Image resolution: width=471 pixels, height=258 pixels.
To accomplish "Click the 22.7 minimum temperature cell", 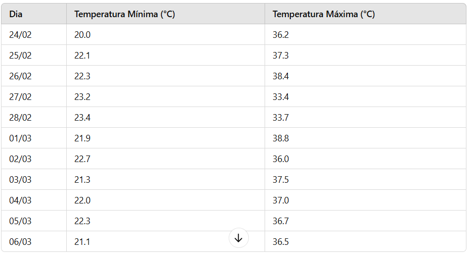I will tap(165, 159).
